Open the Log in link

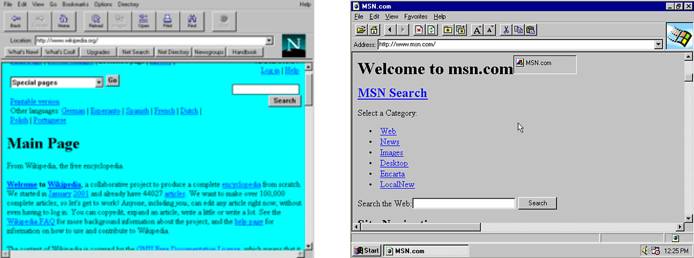pos(270,71)
